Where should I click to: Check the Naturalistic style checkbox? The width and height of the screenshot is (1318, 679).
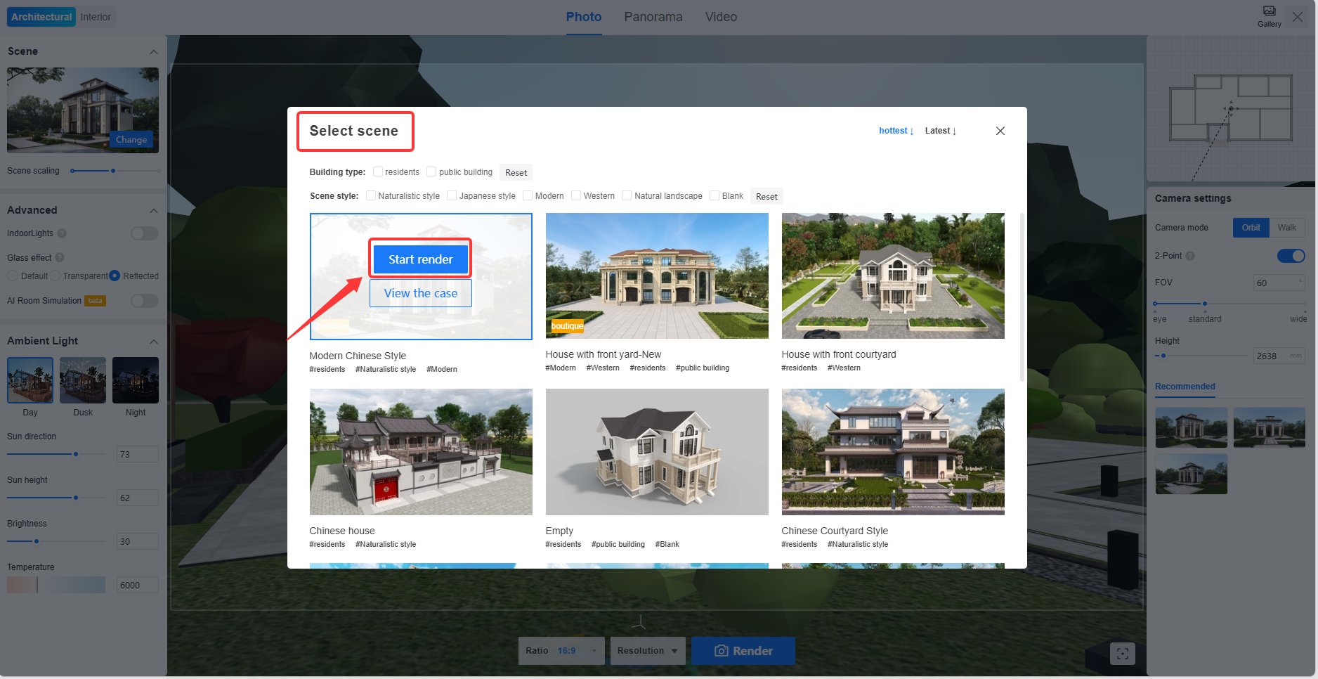(371, 195)
